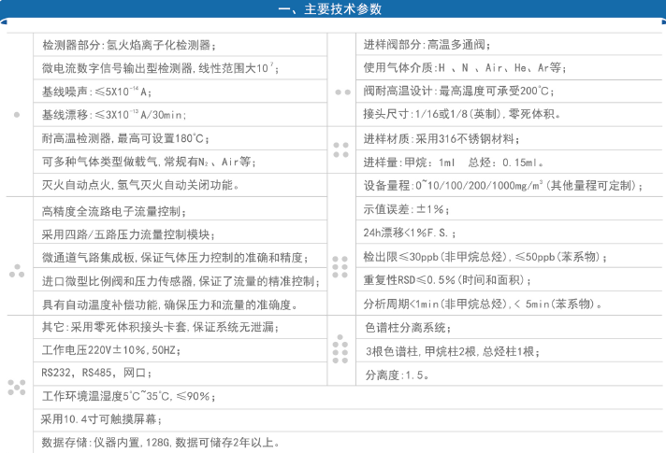
Task: Click the 设备量程 specification row
Action: (x=503, y=185)
